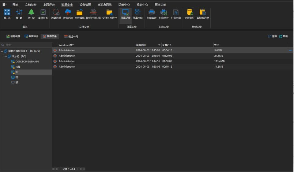Show the 截屏审计 screenshot audit view
The height and width of the screenshot is (172, 294).
pyautogui.click(x=32, y=36)
